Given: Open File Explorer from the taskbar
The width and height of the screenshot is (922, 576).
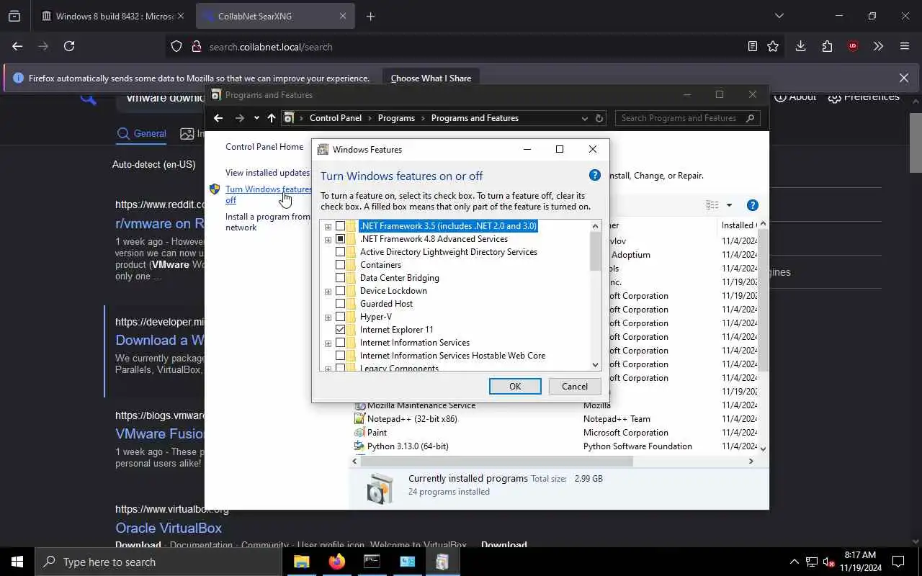Looking at the screenshot, I should coord(302,562).
